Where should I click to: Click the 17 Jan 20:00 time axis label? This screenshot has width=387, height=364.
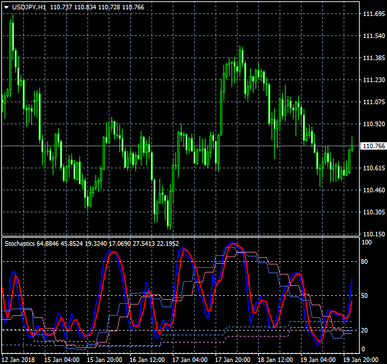[232, 360]
